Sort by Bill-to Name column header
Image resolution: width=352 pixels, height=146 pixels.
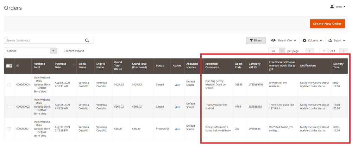point(86,66)
